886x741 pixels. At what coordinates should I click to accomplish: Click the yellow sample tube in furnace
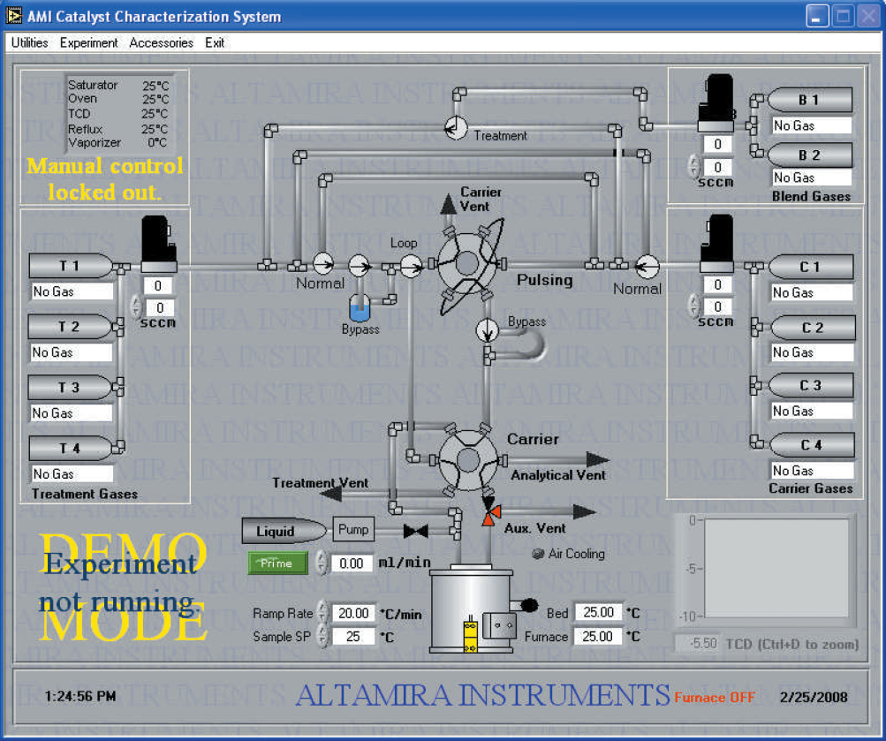[470, 636]
